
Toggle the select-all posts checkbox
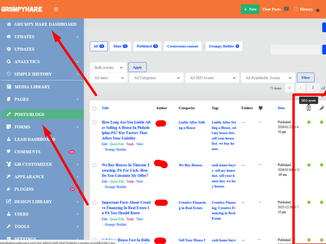[95, 108]
